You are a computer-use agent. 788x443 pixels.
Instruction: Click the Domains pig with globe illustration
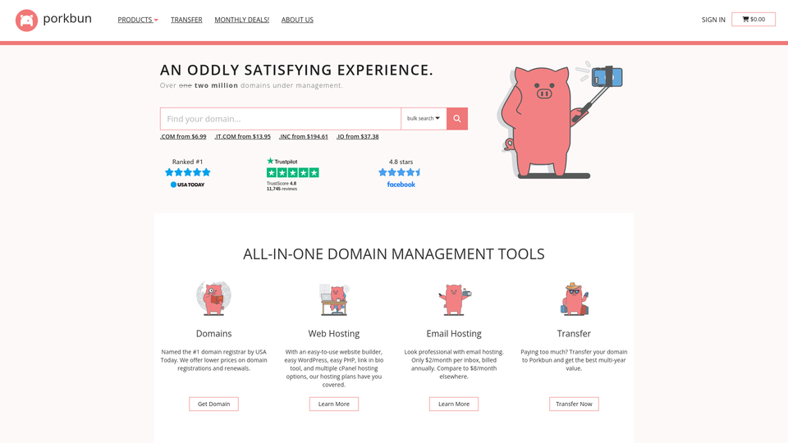coord(213,298)
